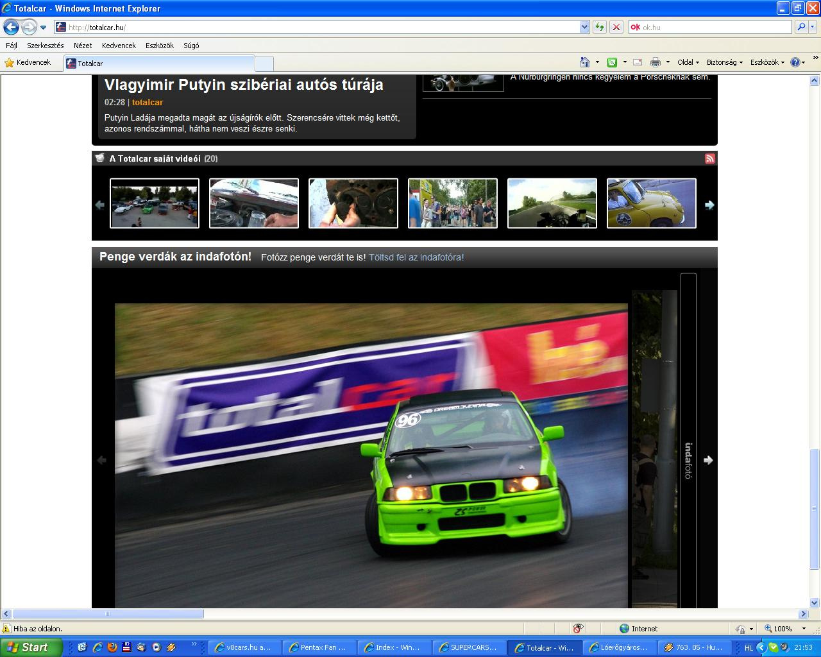Open the parking lot cars video thumbnail
821x657 pixels.
[x=155, y=203]
